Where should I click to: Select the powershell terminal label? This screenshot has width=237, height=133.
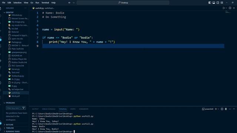pyautogui.click(x=207, y=109)
